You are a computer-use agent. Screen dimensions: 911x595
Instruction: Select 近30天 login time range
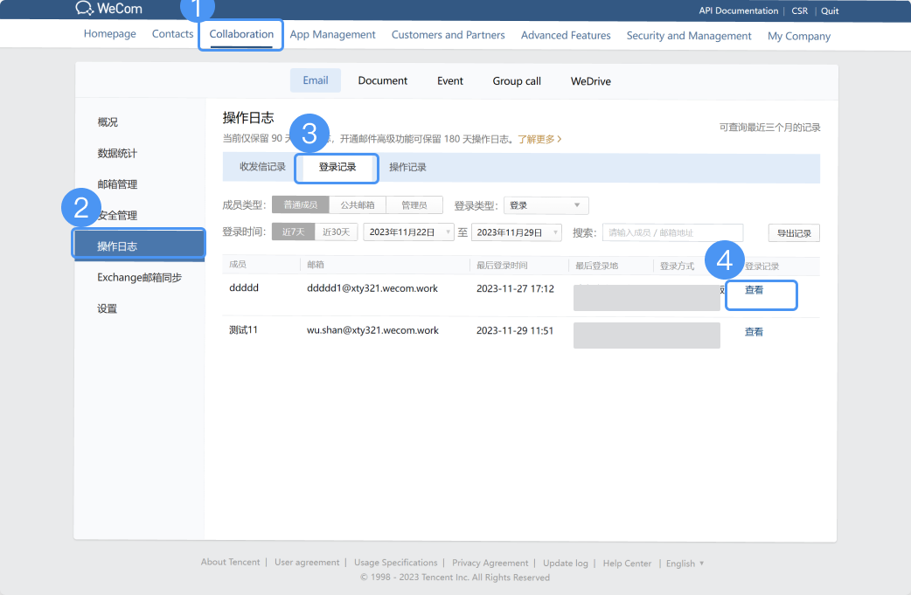[x=336, y=232]
